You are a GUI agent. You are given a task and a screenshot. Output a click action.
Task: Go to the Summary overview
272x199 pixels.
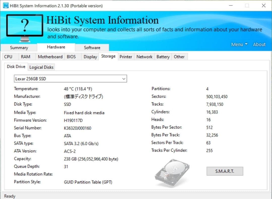(19, 47)
